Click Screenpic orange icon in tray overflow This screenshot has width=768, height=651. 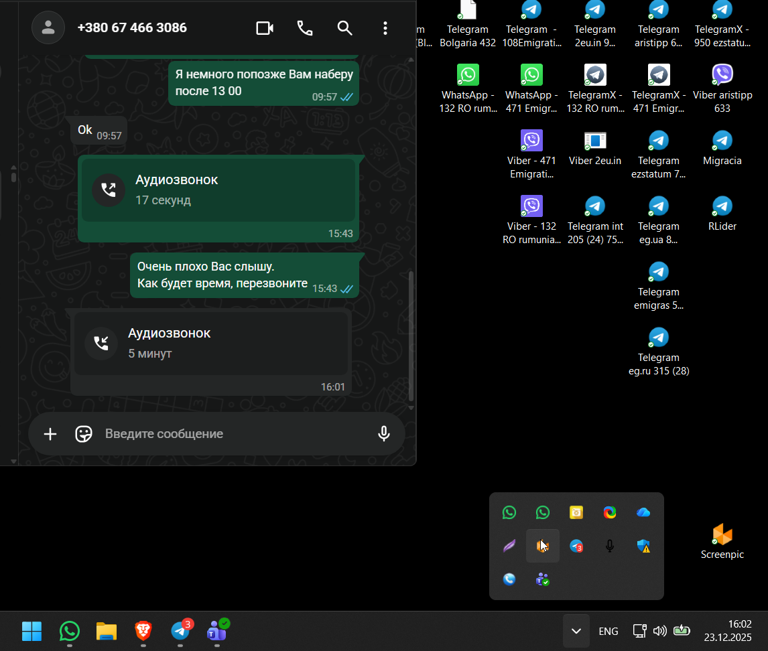click(x=543, y=546)
